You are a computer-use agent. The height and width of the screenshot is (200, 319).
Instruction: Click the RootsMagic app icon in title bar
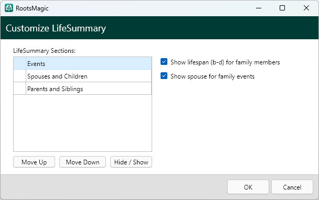tap(9, 8)
